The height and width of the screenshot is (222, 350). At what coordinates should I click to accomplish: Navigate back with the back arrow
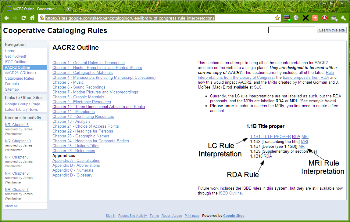(x=7, y=18)
